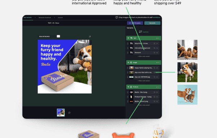Screen dimensions: 217x138
Task: Add a new artboard with plus icon
Action: tap(69, 112)
